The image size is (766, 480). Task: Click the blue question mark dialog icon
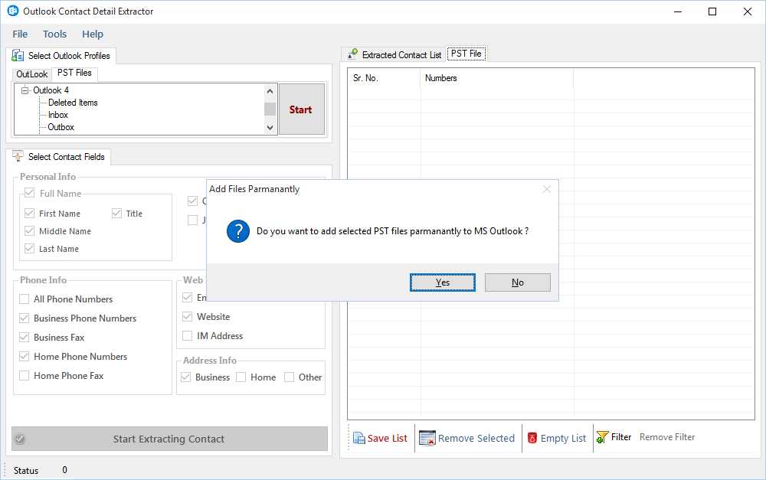(x=238, y=231)
